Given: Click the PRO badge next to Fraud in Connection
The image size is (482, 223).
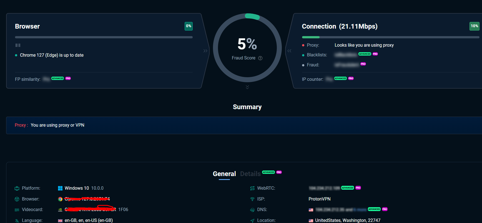Looking at the screenshot, I should (x=363, y=64).
